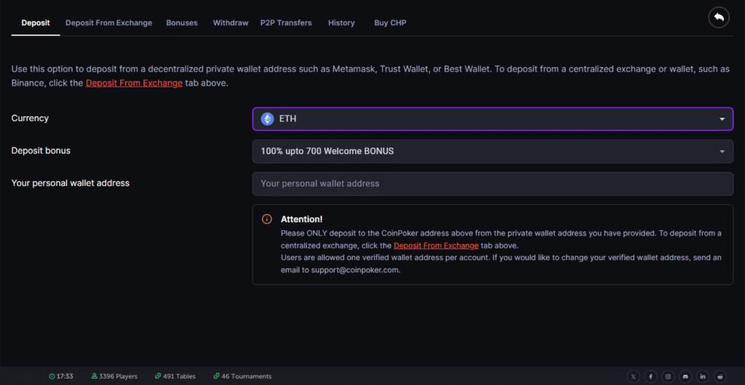The height and width of the screenshot is (385, 745).
Task: Click the ETH coin icon
Action: pyautogui.click(x=268, y=118)
